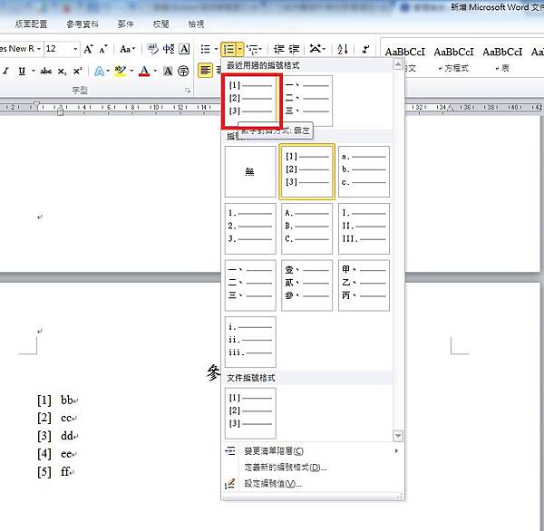544x531 pixels.
Task: Open the Change Case (Aa) menu
Action: 127,49
